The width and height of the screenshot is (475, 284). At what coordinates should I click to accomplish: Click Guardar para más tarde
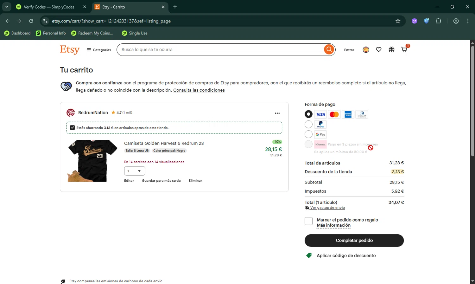pos(161,181)
